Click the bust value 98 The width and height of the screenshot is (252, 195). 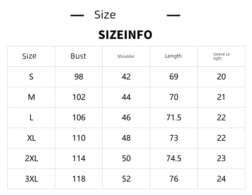coord(79,77)
